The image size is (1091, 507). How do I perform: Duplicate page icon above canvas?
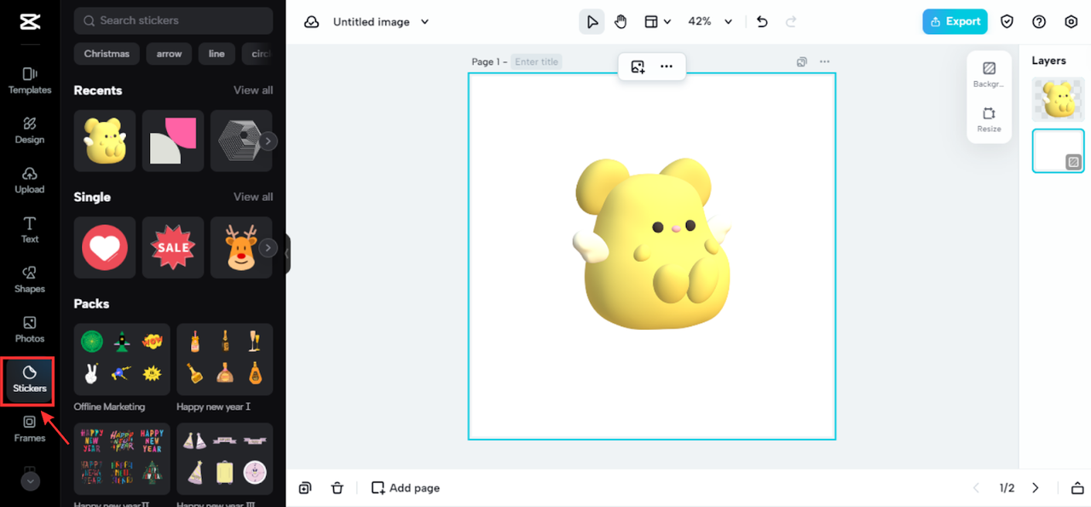pyautogui.click(x=801, y=62)
